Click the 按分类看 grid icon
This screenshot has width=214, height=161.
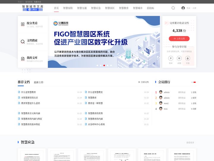tap(23, 24)
